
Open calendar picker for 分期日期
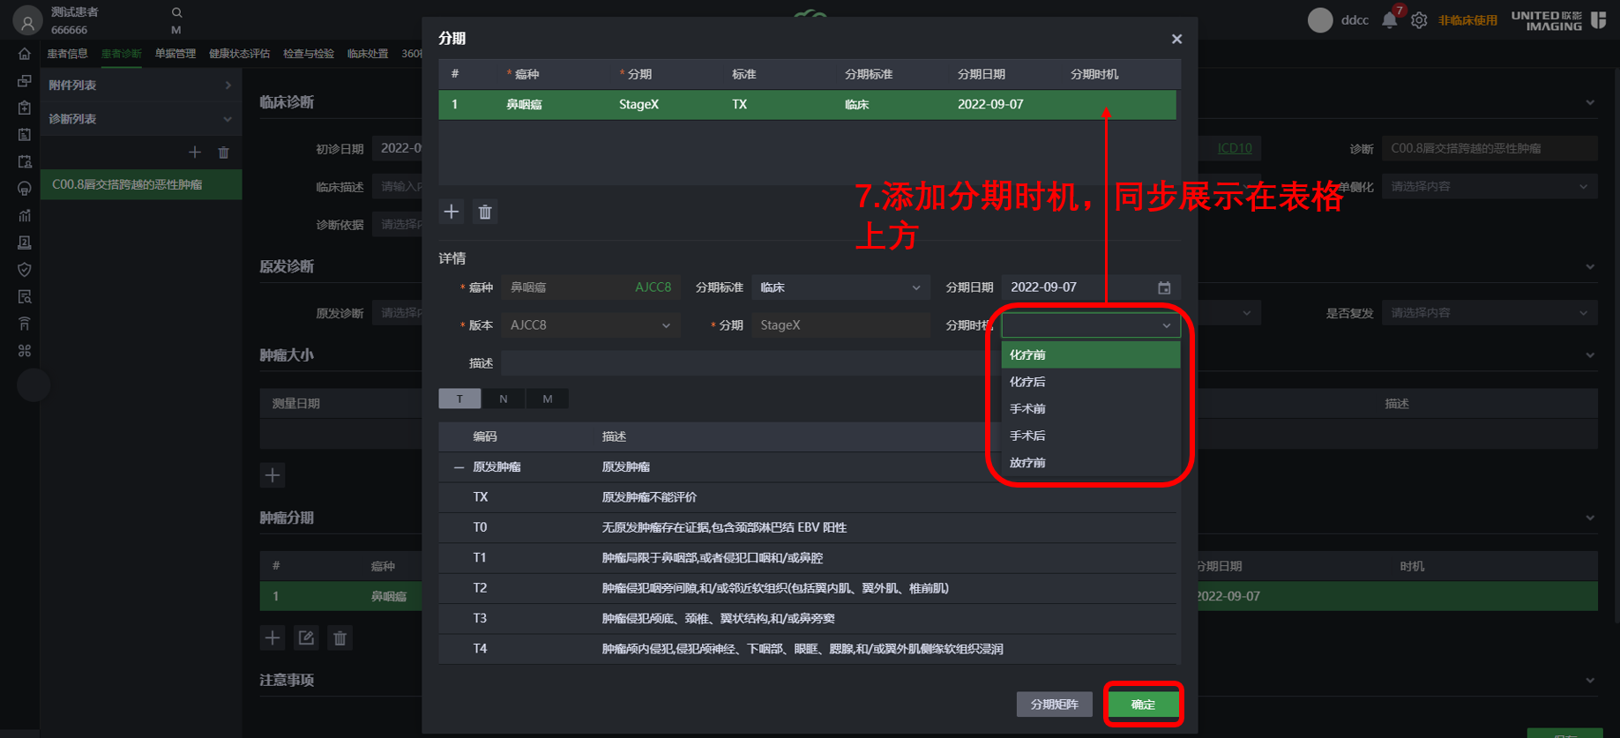pyautogui.click(x=1164, y=287)
